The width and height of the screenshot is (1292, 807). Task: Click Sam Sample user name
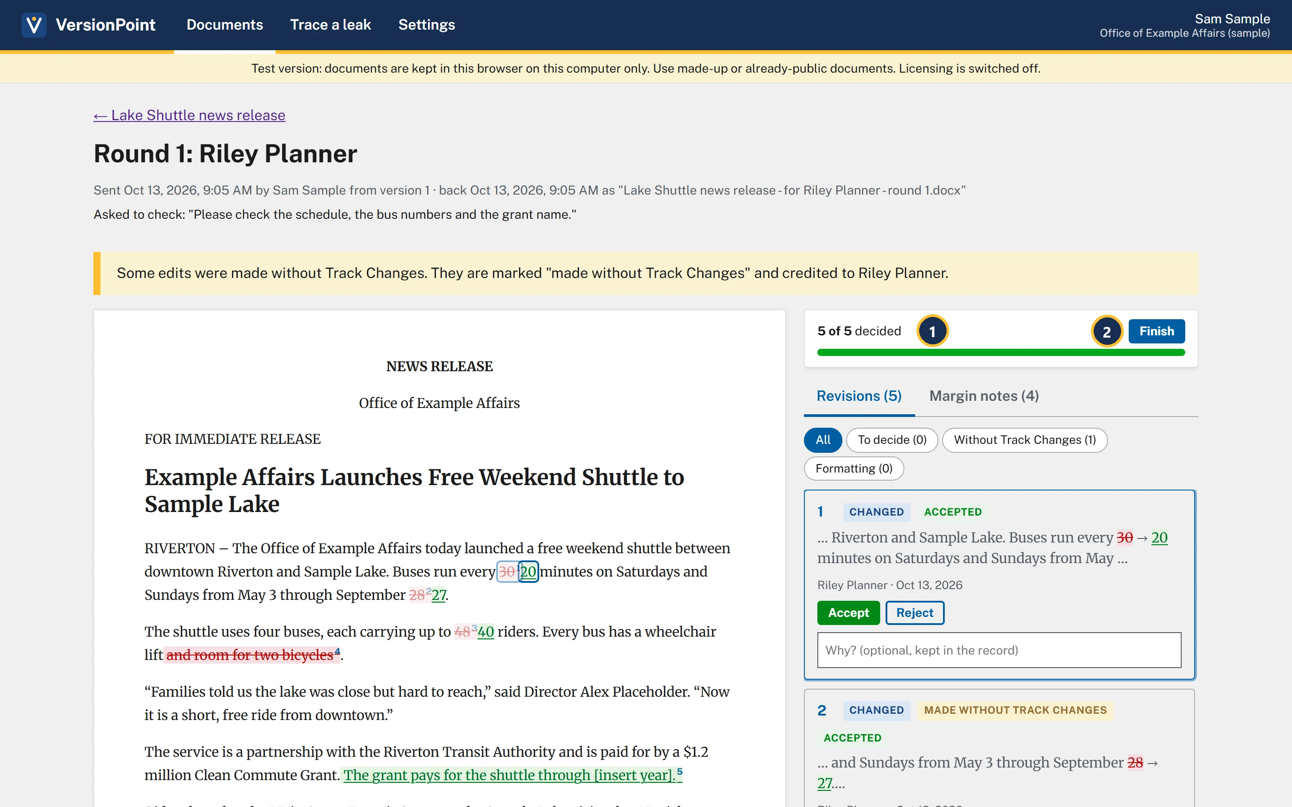point(1232,19)
